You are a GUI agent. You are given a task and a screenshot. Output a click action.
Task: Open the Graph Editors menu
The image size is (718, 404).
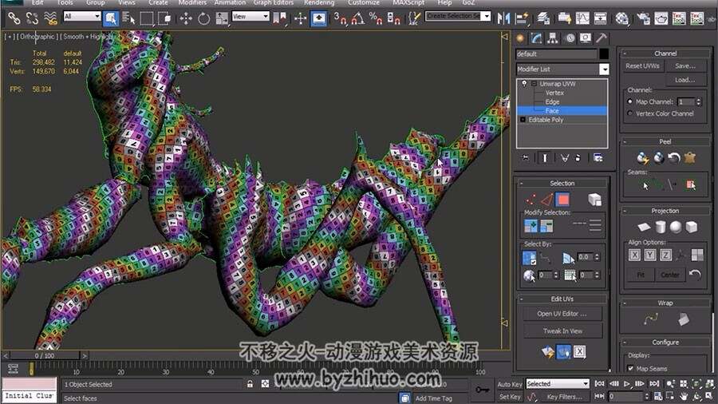click(x=274, y=2)
